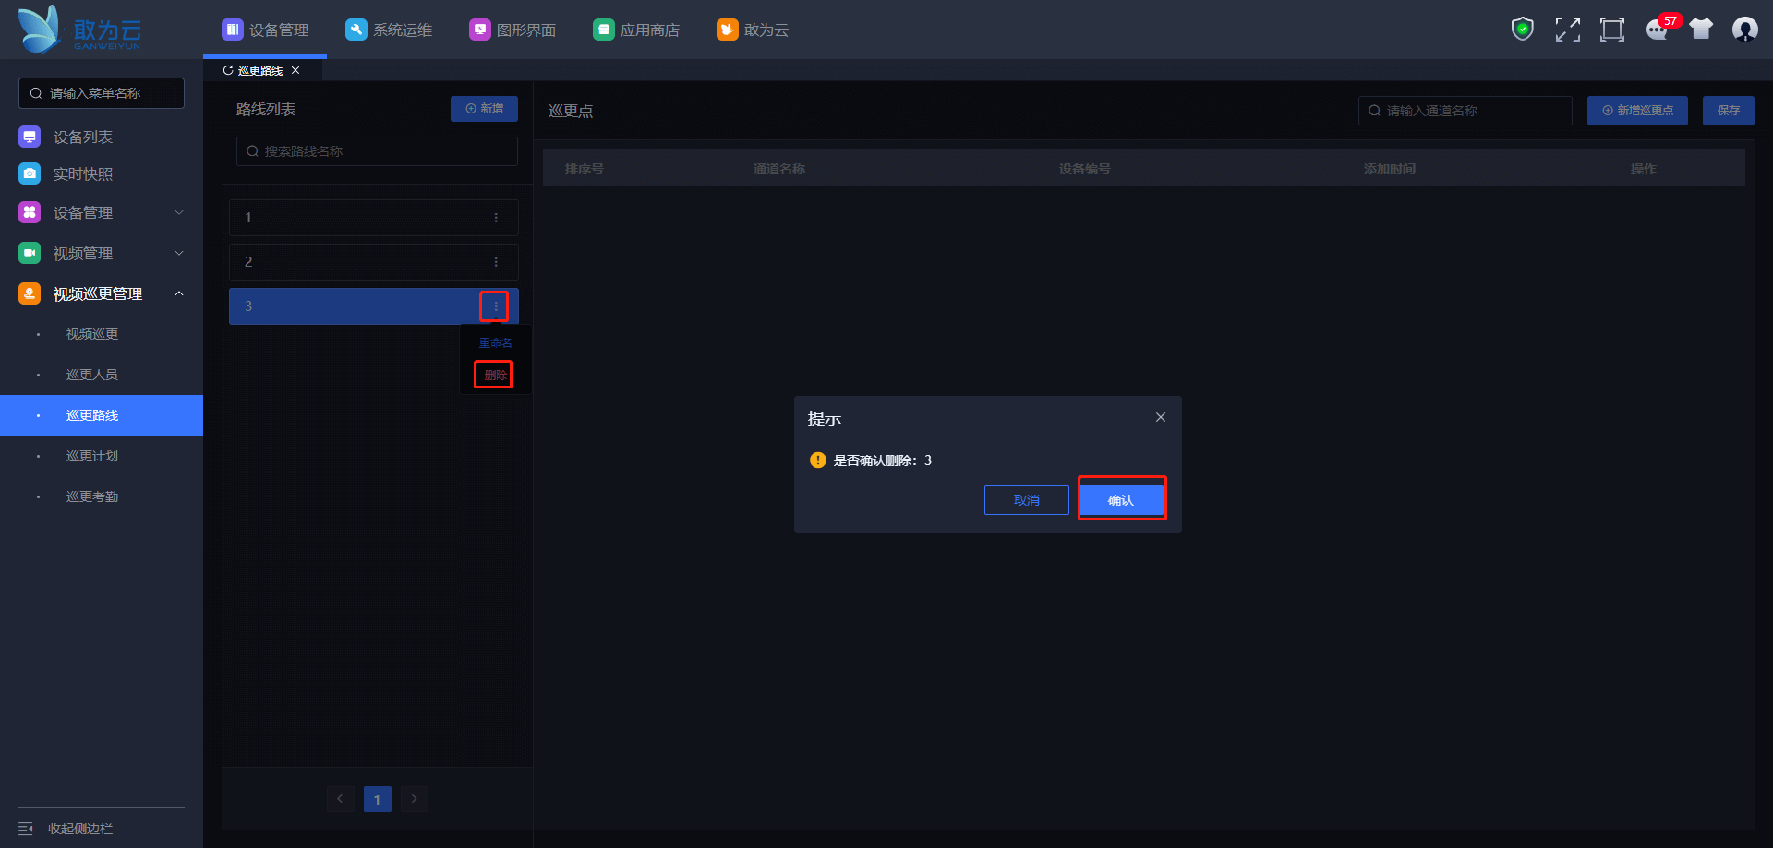Click the 添加时间 column header
Image resolution: width=1773 pixels, height=848 pixels.
click(x=1390, y=169)
